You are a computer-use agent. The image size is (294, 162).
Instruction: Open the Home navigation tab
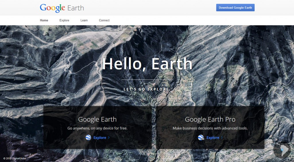[44, 20]
